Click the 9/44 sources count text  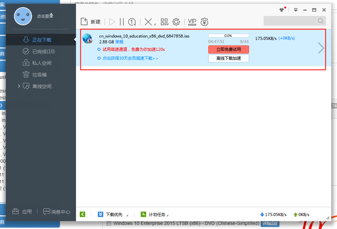coord(244,42)
